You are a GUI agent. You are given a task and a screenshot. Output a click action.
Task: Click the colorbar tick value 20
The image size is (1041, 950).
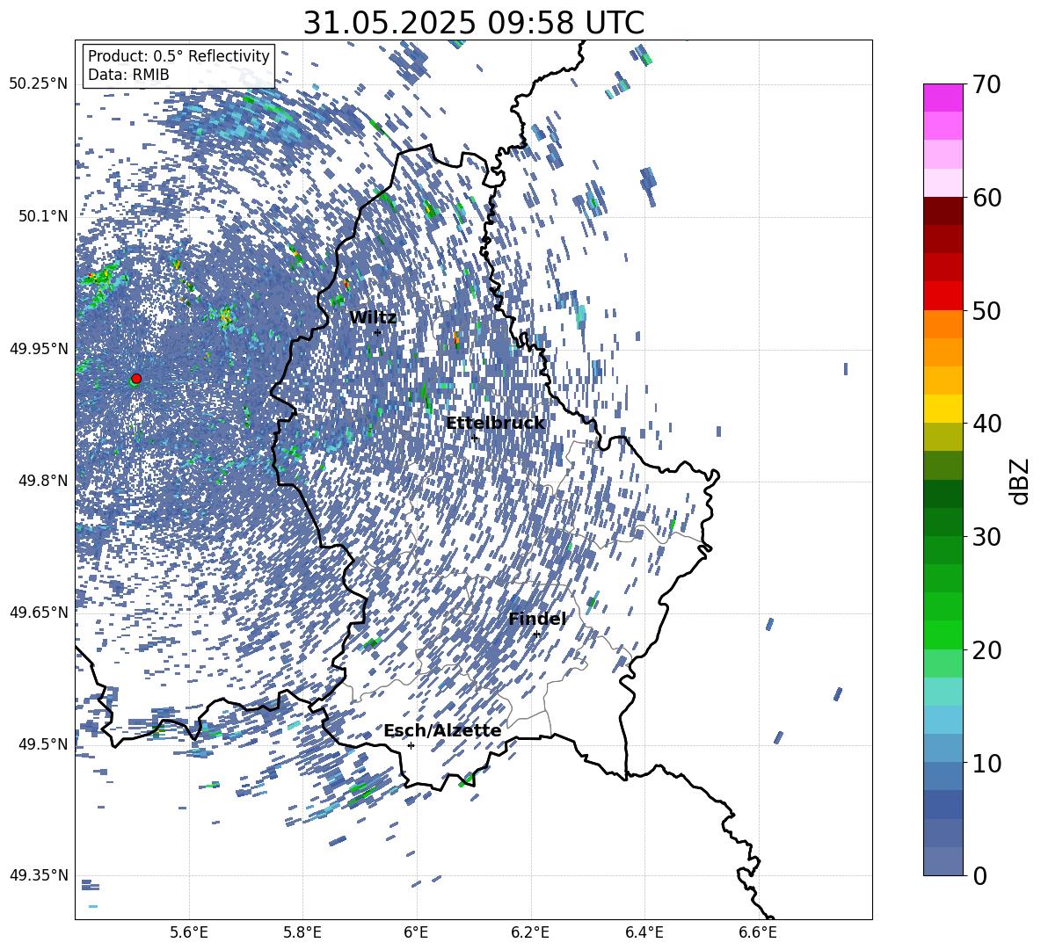[x=987, y=649]
